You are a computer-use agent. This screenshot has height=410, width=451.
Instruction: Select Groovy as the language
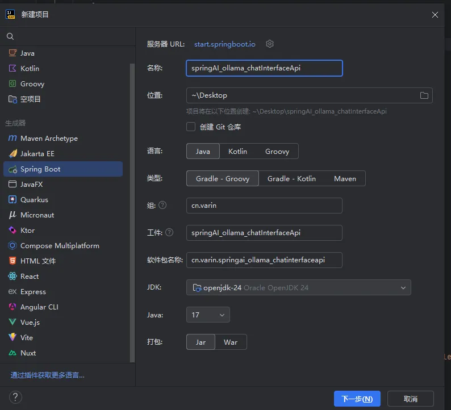tap(277, 151)
